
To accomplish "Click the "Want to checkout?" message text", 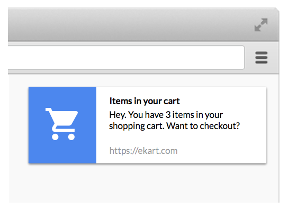I will (x=203, y=126).
